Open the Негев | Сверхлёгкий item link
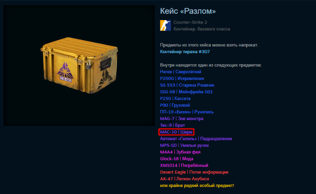The image size is (316, 194). 180,72
